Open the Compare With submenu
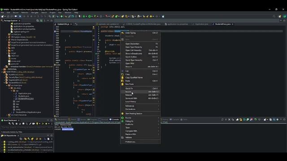 point(140,131)
